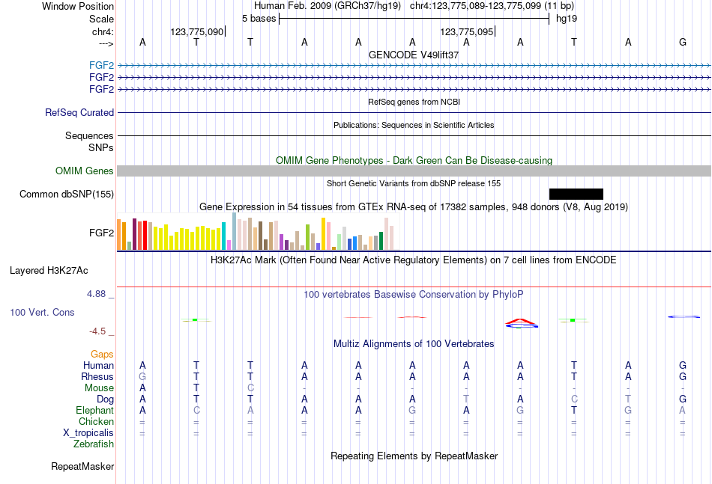Open the RefSeq Curated track label
The width and height of the screenshot is (712, 484).
(x=79, y=112)
